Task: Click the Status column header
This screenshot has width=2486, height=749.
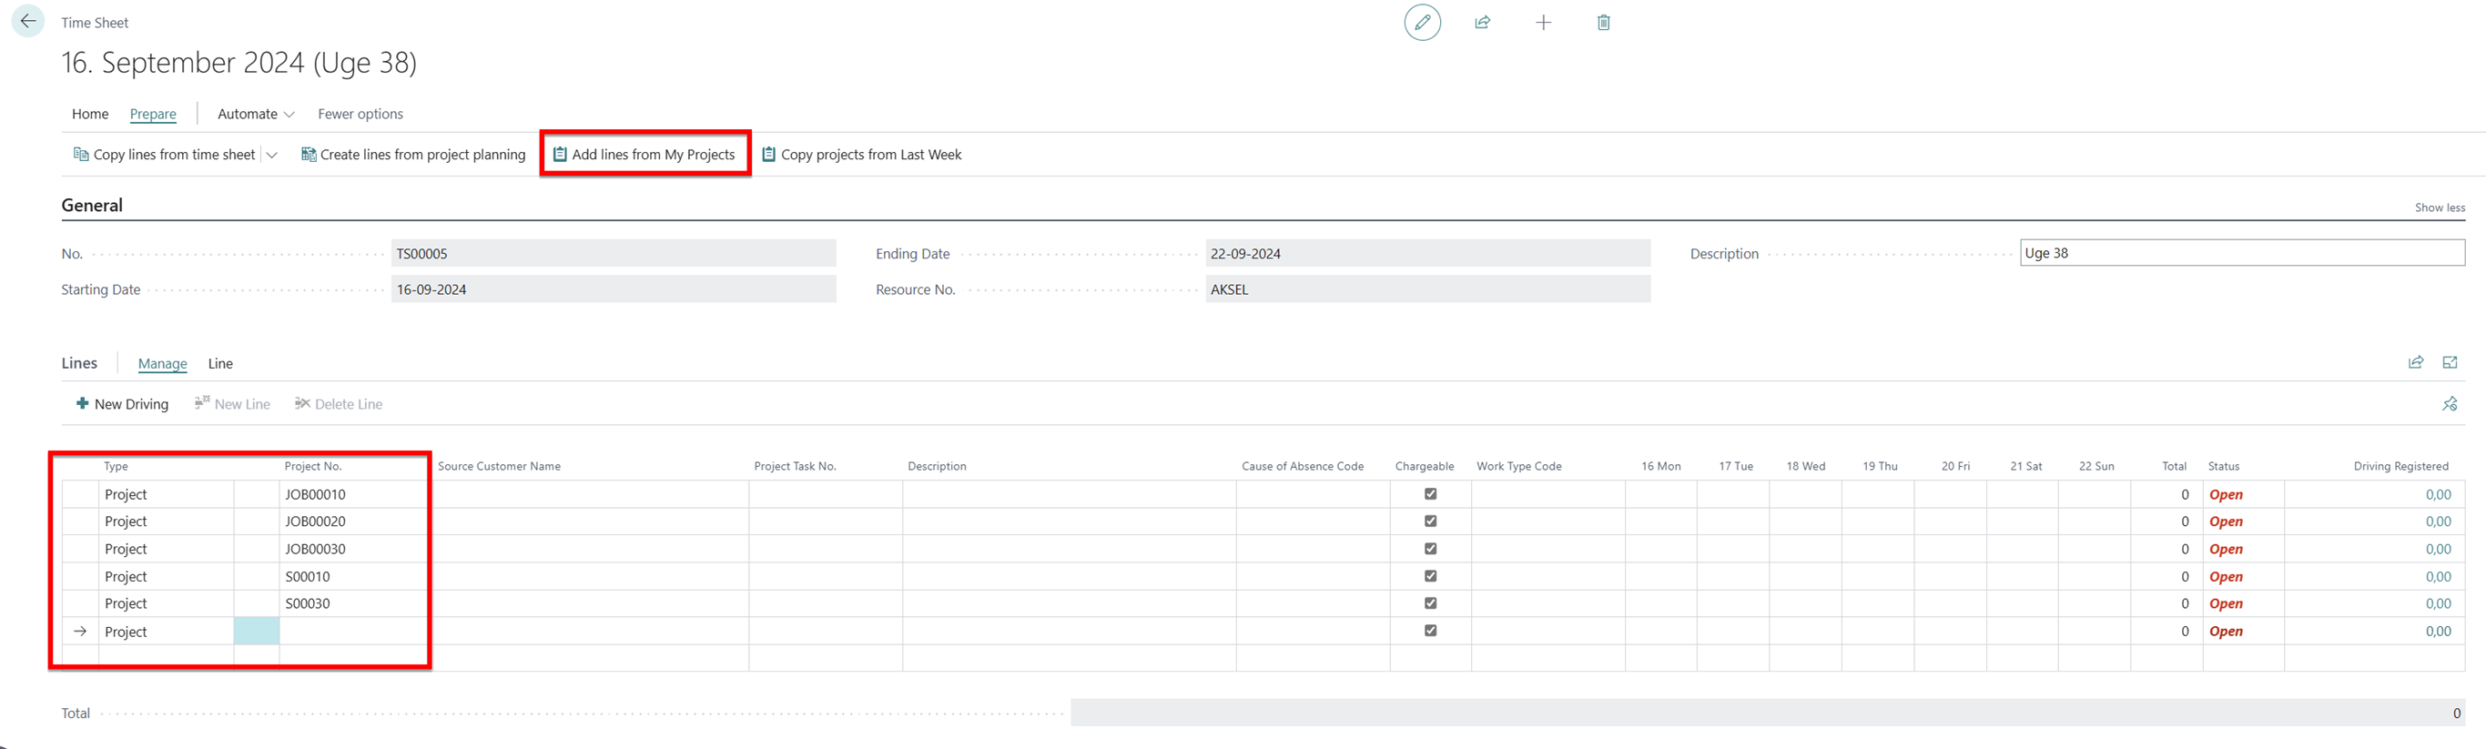Action: [x=2223, y=466]
